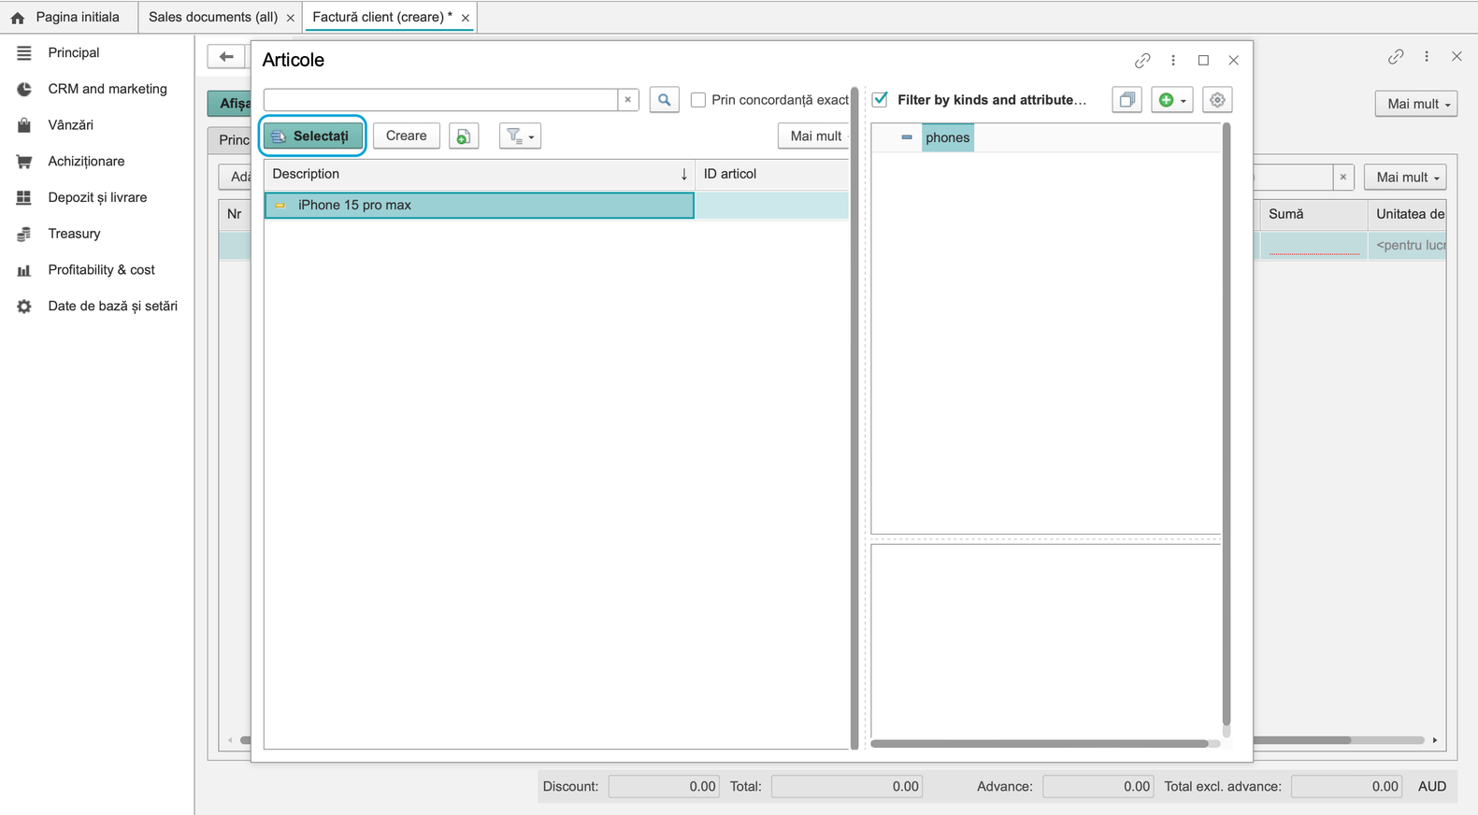
Task: Open the Mai mult menu in the Articole toolbar
Action: [x=815, y=136]
